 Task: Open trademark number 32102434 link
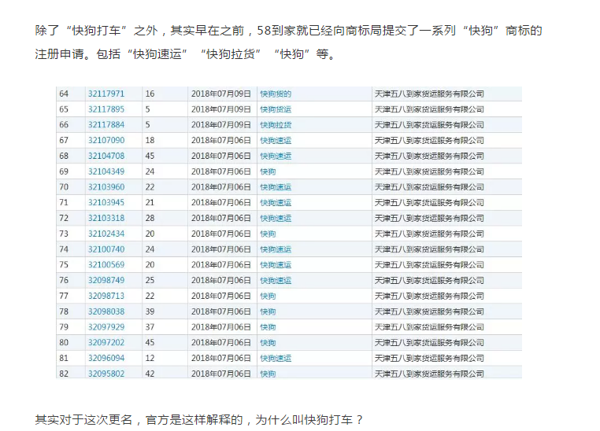[x=106, y=234]
